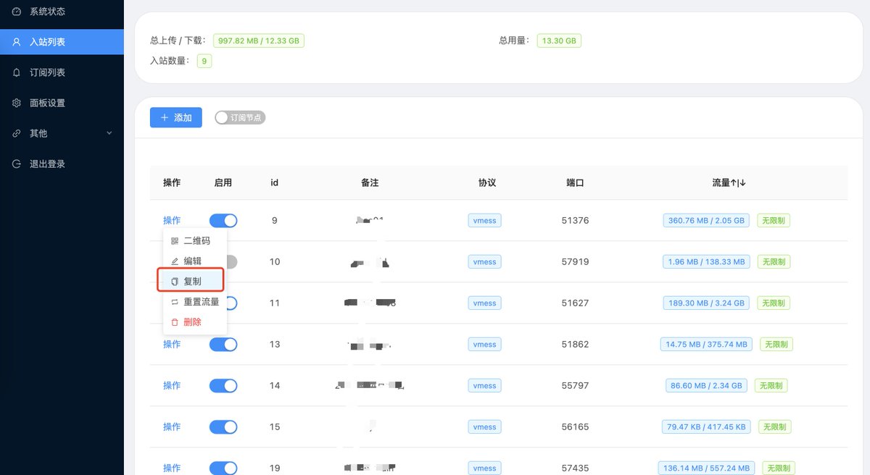Open the 入站列表 sidebar page
Screen dimensions: 870x475
coord(62,42)
